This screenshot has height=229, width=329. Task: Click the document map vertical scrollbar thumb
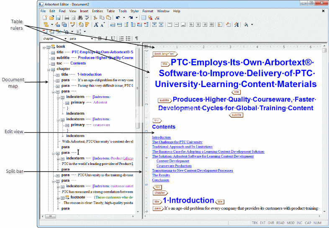tap(138, 88)
